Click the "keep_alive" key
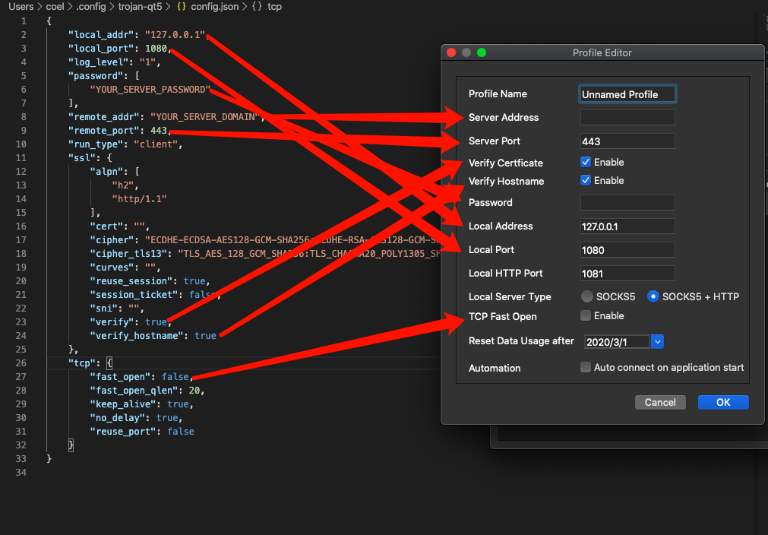 point(123,404)
